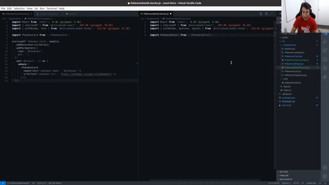The width and height of the screenshot is (329, 185).
Task: Open the errors and warnings indicator
Action: (42, 183)
